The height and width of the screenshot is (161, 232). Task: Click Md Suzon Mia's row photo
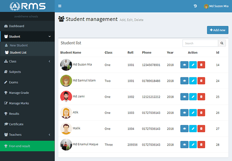[66, 65]
